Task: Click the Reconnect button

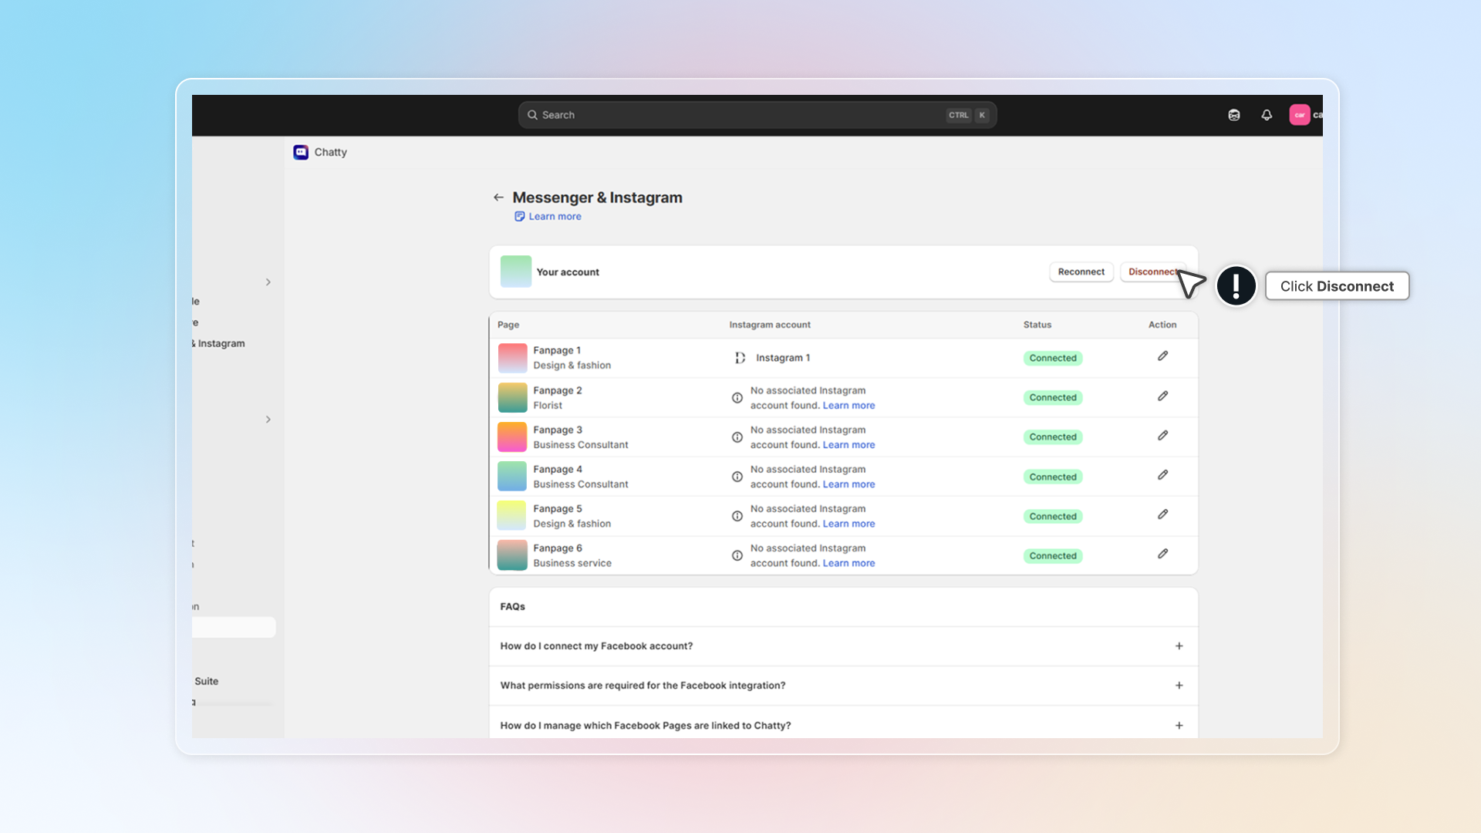Action: tap(1081, 272)
